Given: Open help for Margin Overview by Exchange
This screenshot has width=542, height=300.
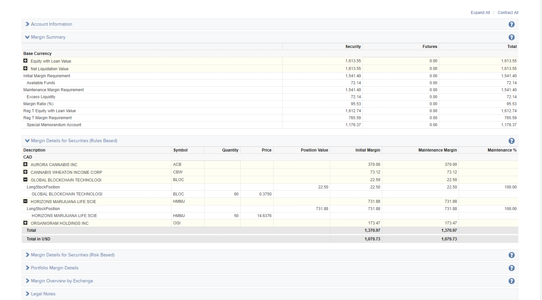Looking at the screenshot, I should [511, 281].
